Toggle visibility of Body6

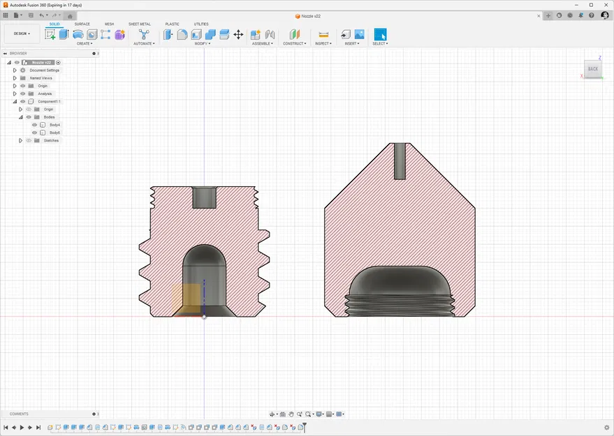(35, 133)
